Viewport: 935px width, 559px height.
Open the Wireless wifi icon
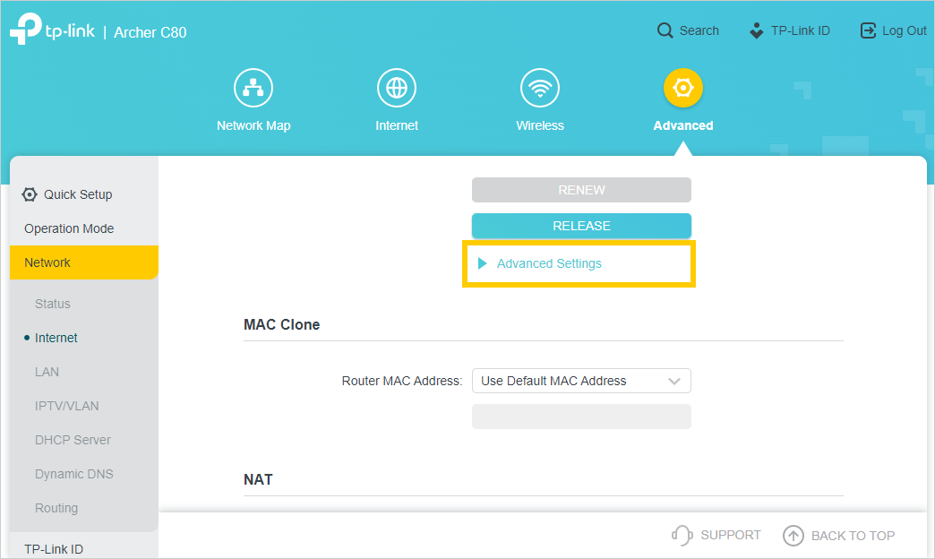click(540, 88)
